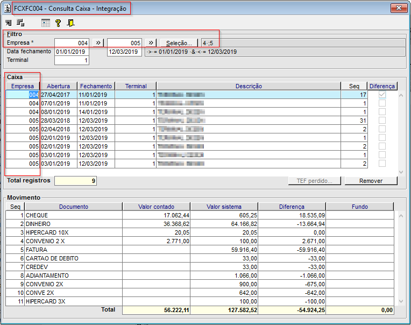This screenshot has width=411, height=325.
Task: Toggle Diferença checkbox for Seq 17 row
Action: pos(382,95)
